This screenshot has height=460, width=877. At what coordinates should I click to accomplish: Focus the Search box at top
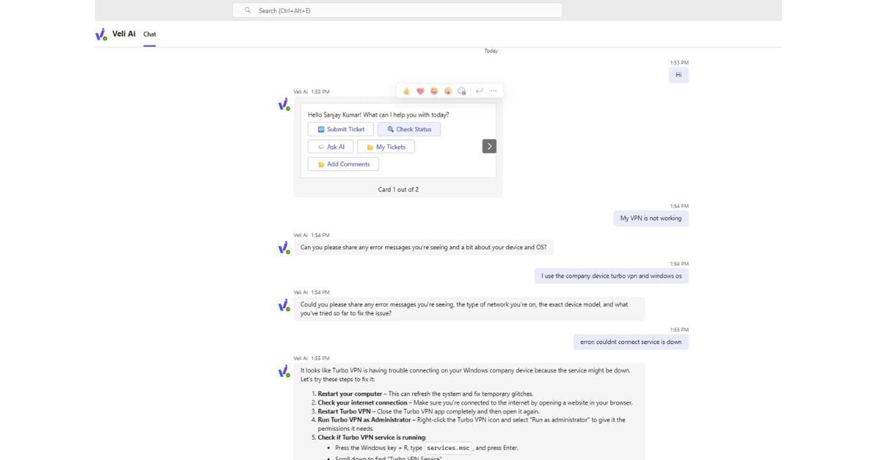[398, 10]
